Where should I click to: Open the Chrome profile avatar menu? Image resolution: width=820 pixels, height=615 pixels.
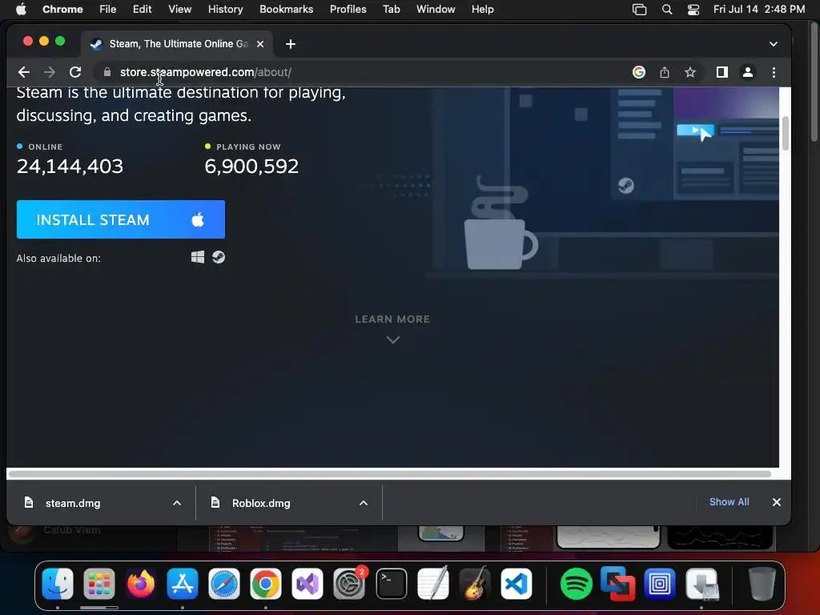[748, 72]
